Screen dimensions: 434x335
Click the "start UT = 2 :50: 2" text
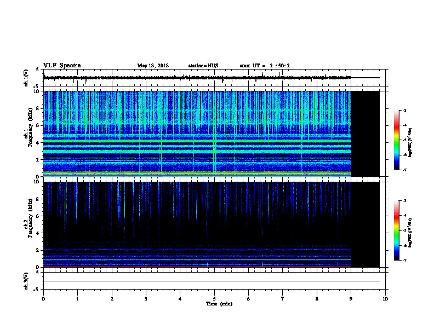tap(265, 66)
